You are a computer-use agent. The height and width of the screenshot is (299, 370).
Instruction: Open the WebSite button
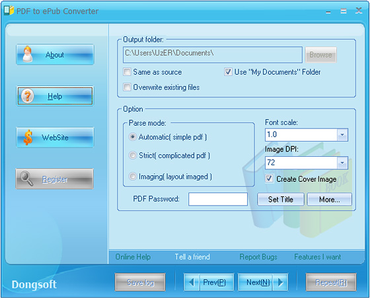(55, 138)
